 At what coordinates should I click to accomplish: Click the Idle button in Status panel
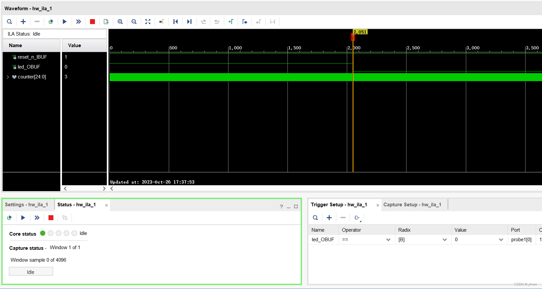click(x=31, y=272)
